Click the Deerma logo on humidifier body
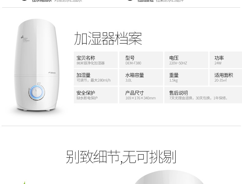242x184 pixels. (x=52, y=72)
